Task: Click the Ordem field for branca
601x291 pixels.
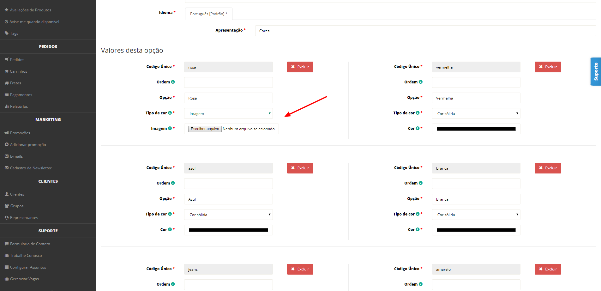Action: coord(476,184)
